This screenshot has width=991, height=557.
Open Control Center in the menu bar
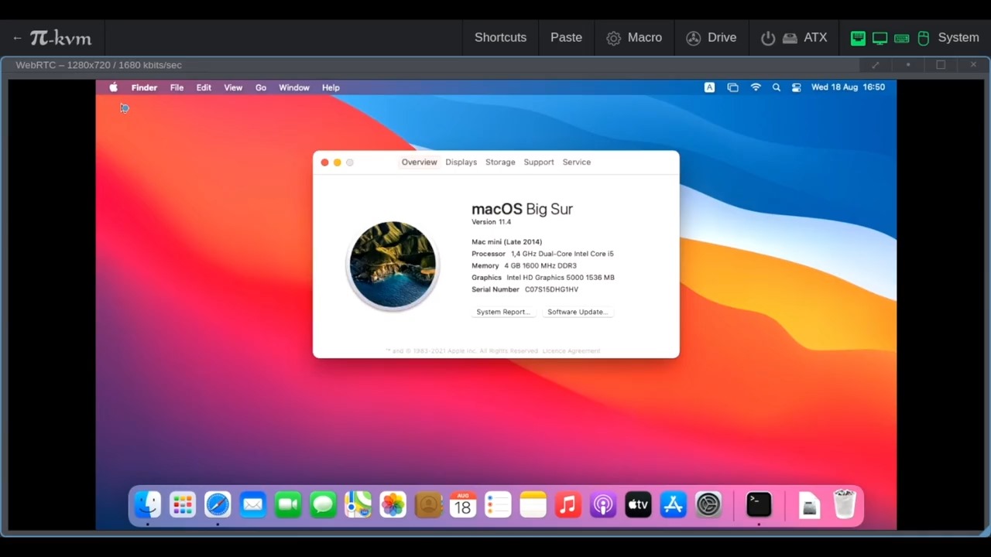click(x=796, y=87)
